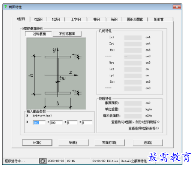The width and height of the screenshot is (194, 169).
Task: Click the 每米表面积 result field
Action: click(x=133, y=116)
